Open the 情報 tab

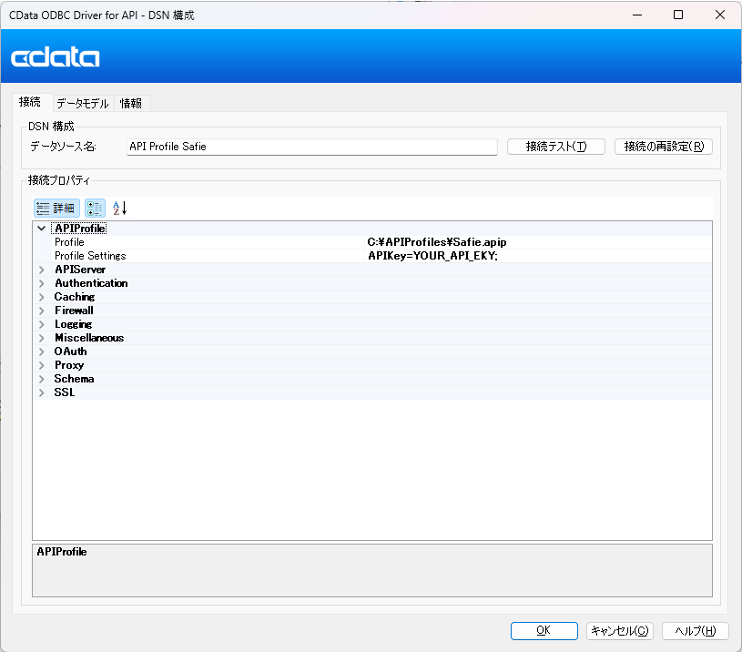pyautogui.click(x=131, y=102)
